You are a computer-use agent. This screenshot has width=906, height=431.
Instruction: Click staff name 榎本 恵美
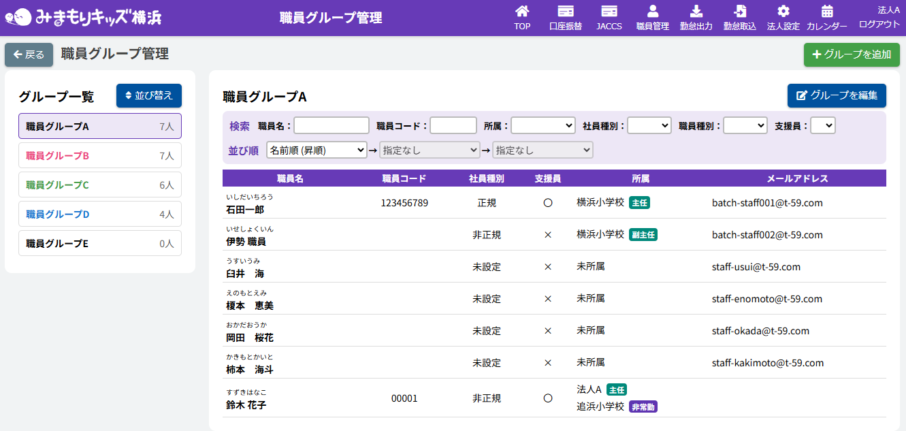250,306
